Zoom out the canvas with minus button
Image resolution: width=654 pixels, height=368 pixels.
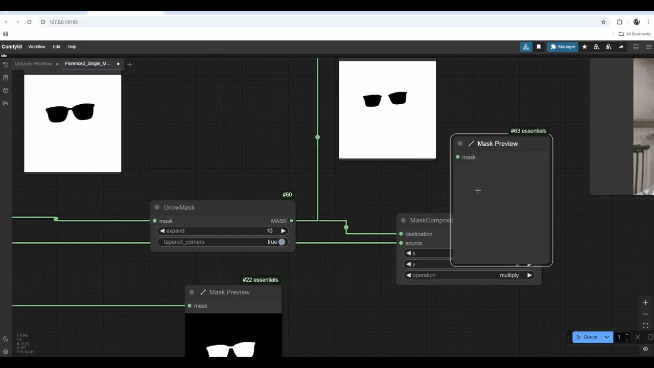coord(645,314)
